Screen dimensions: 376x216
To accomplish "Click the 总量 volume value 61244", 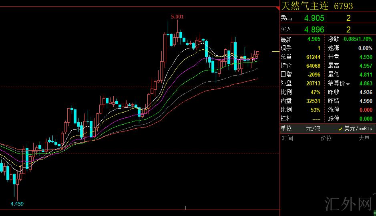I will click(x=312, y=57).
